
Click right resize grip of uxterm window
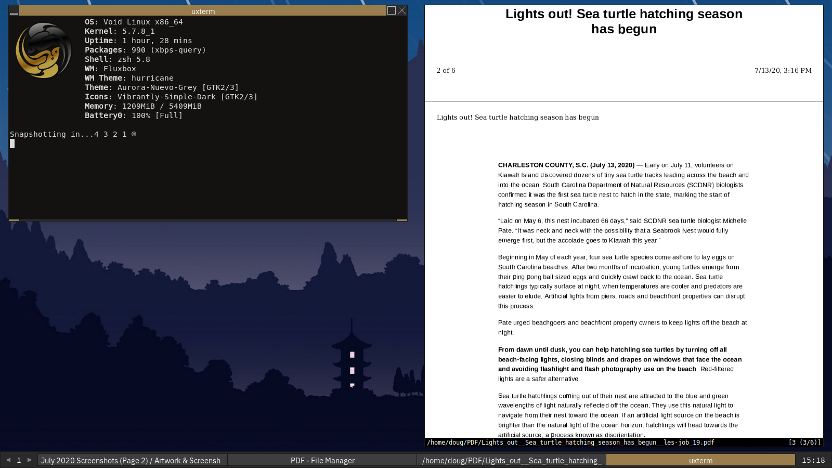(402, 220)
